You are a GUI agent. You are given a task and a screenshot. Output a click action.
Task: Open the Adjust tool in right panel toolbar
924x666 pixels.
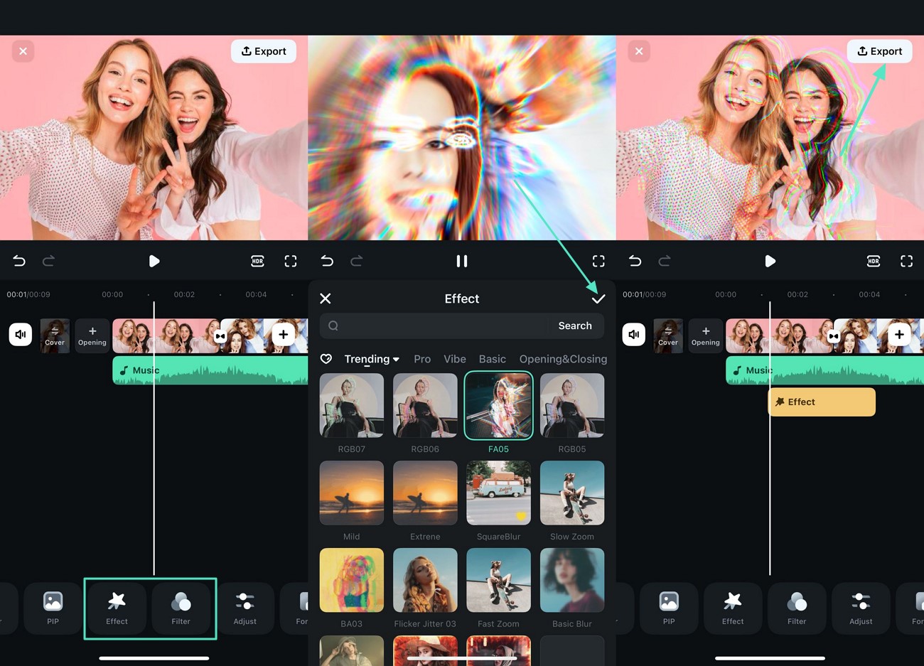pyautogui.click(x=861, y=608)
